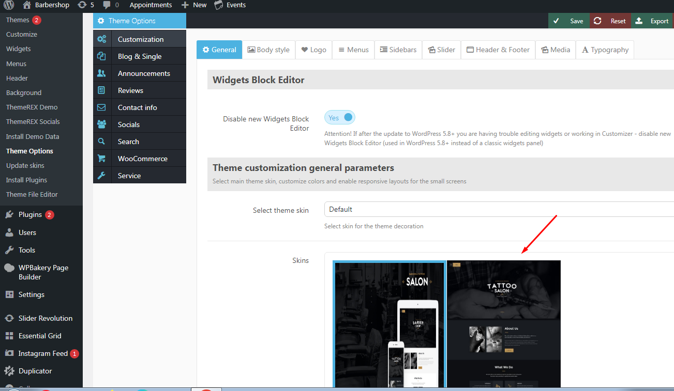
Task: Click the Customization gears icon
Action: coord(102,39)
